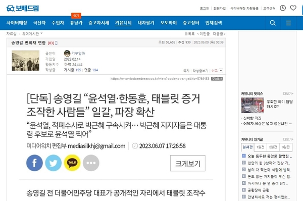This screenshot has height=201, width=303.
Task: Open 수입차 menu item
Action: click(58, 23)
